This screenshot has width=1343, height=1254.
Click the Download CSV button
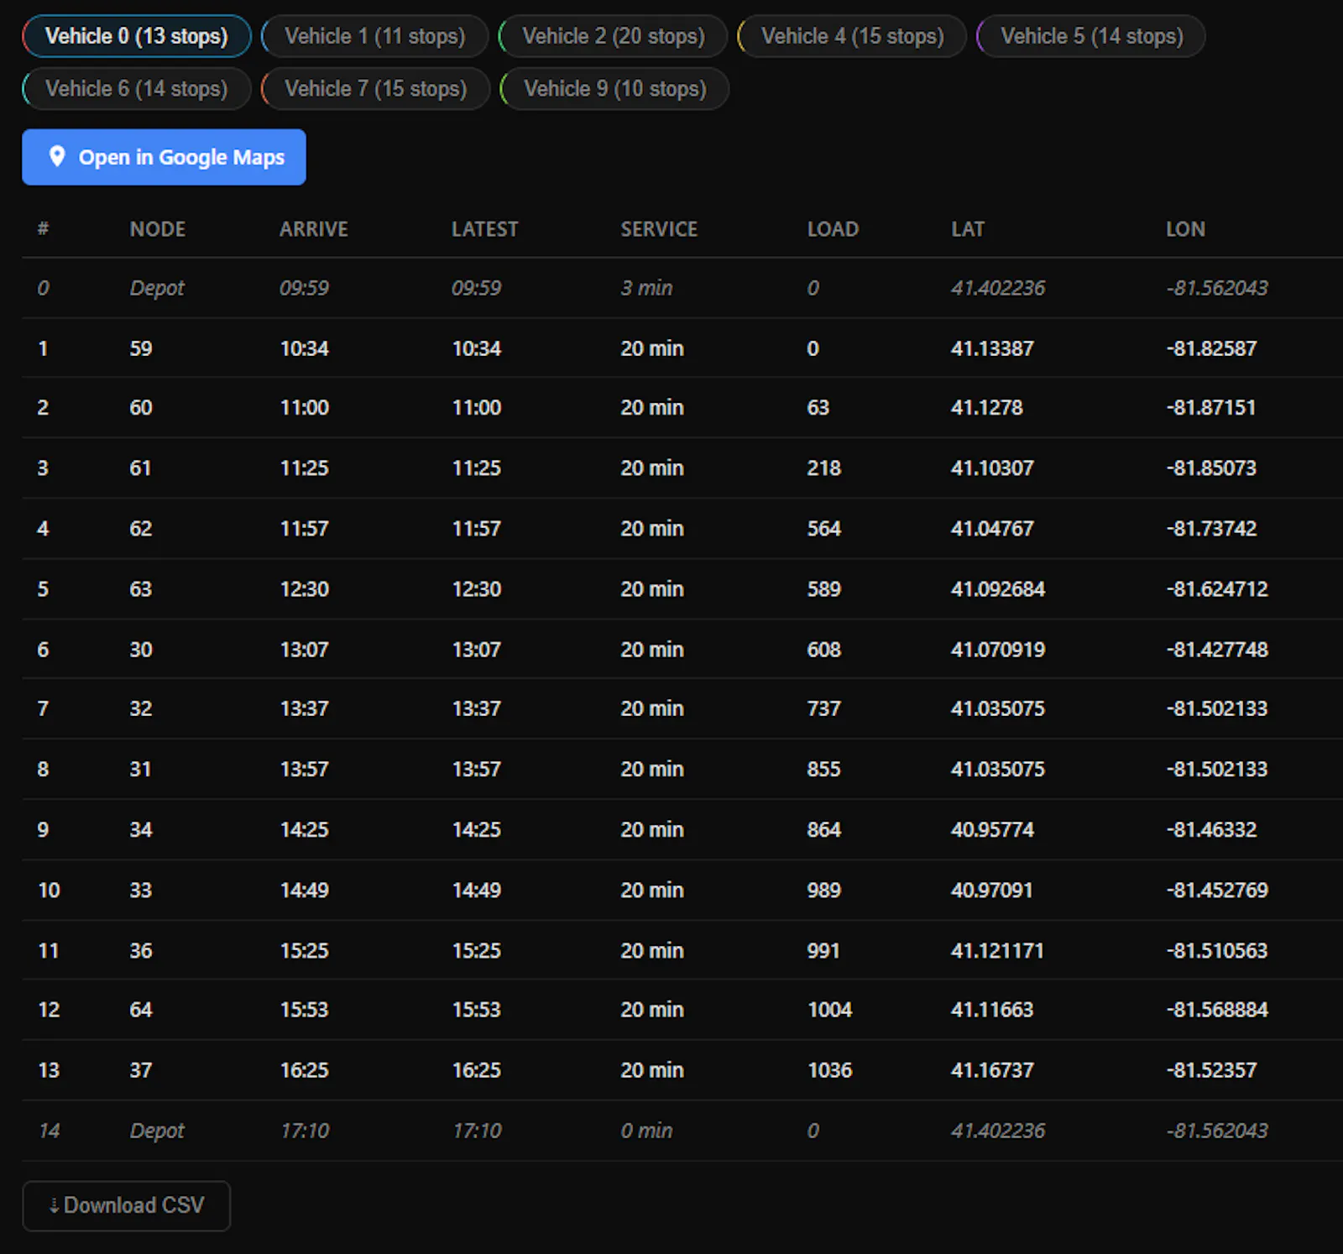tap(126, 1205)
